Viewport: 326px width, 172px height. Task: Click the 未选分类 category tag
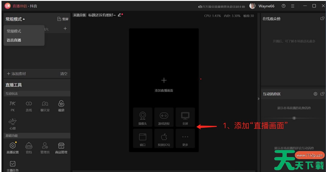click(79, 15)
